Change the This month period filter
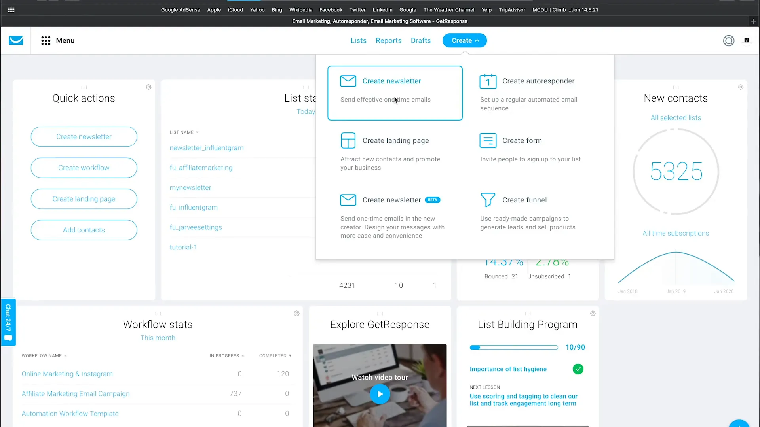 (158, 338)
